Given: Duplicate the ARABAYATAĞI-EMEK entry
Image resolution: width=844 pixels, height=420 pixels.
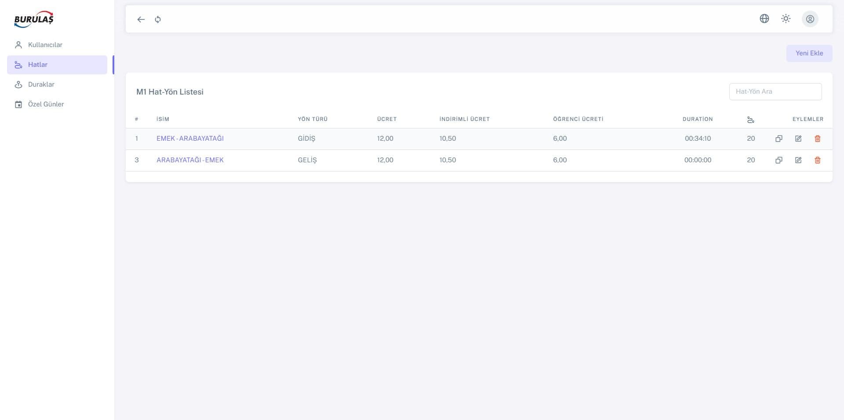Looking at the screenshot, I should point(779,160).
